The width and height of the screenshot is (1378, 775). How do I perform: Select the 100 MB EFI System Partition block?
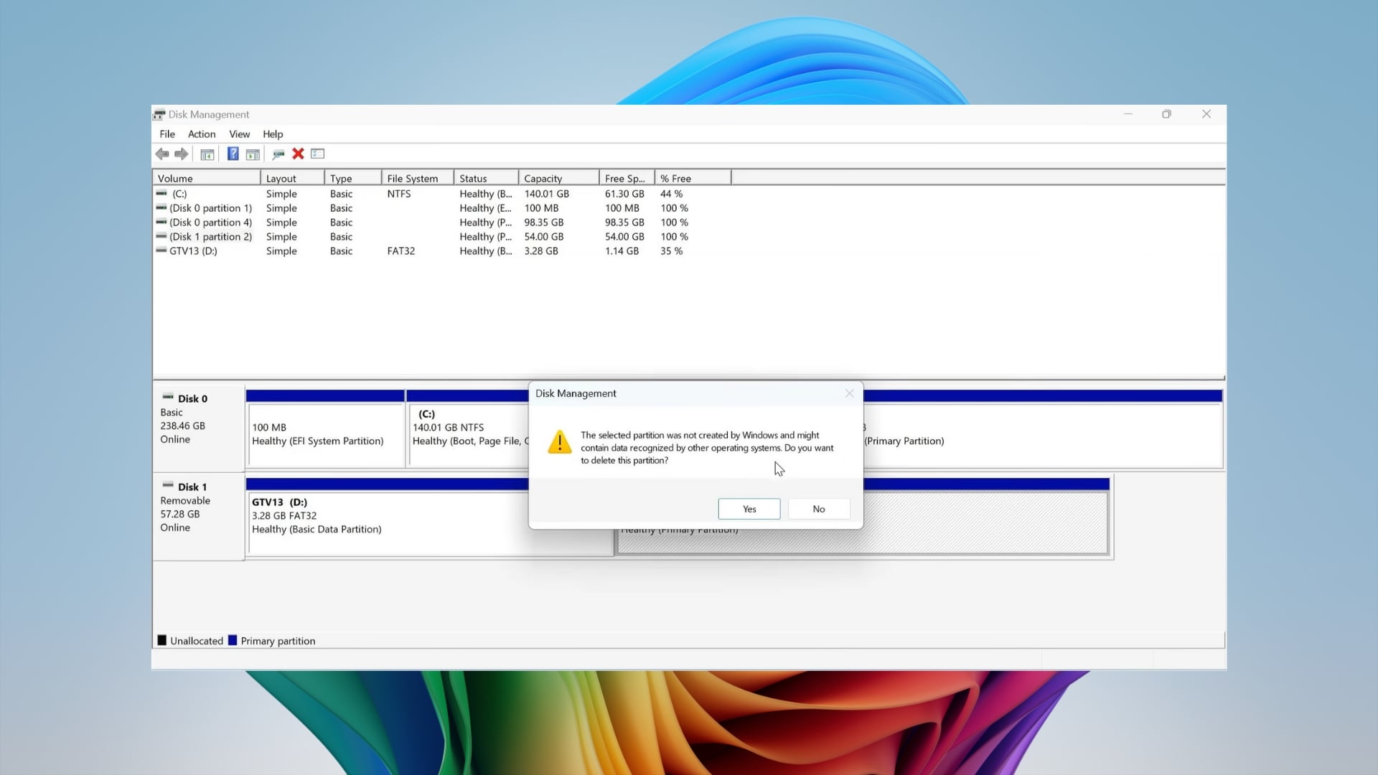coord(326,429)
